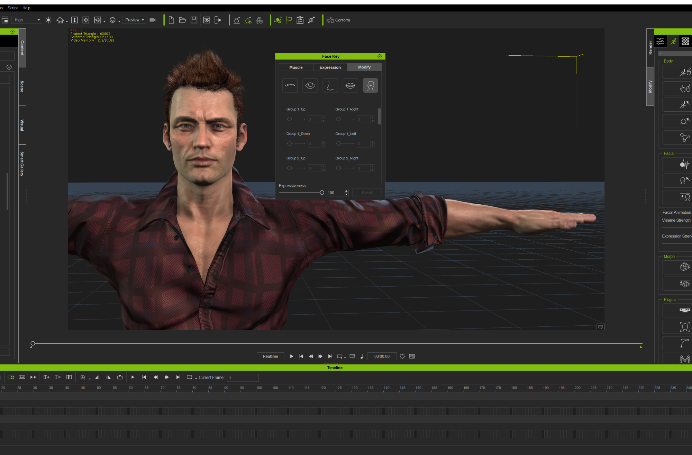Expand the timeline zoom magnifier dropdown arrow
Screen dimensions: 692x455
[x=90, y=379]
